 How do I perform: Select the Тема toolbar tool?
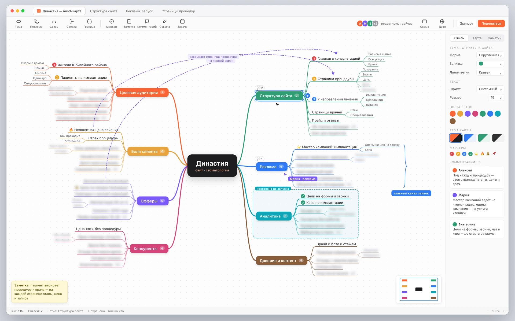pos(19,24)
